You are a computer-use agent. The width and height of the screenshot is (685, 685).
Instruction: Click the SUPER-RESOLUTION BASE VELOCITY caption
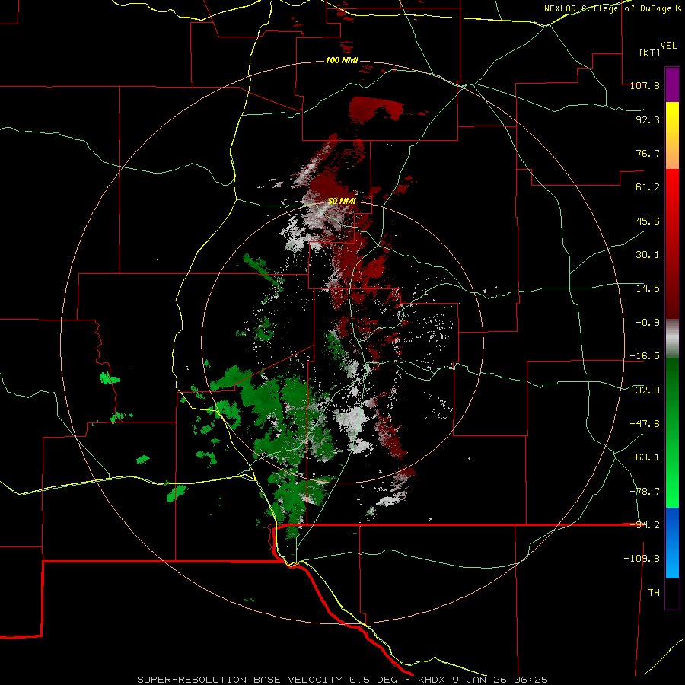pos(240,680)
